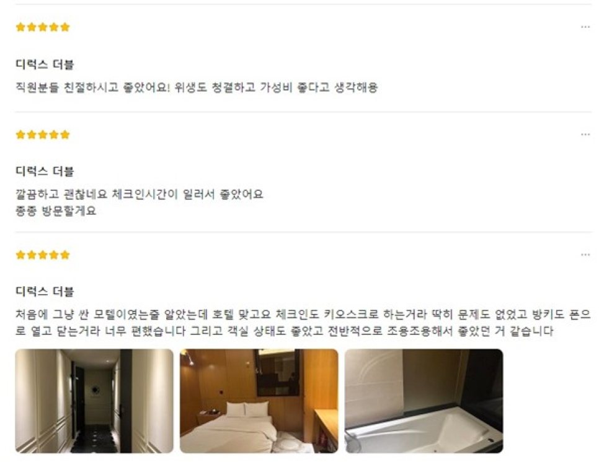The image size is (599, 462).
Task: Click star rating of second review
Action: (x=43, y=134)
